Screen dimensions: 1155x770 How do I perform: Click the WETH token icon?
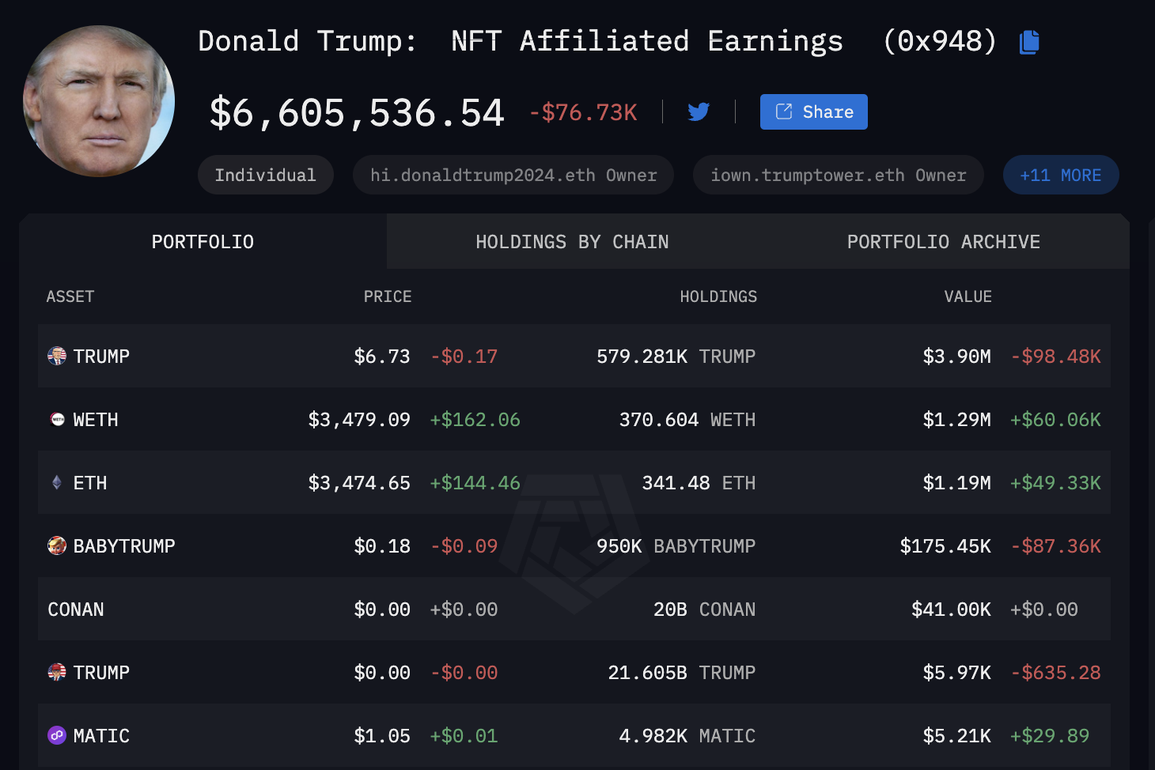[x=57, y=420]
